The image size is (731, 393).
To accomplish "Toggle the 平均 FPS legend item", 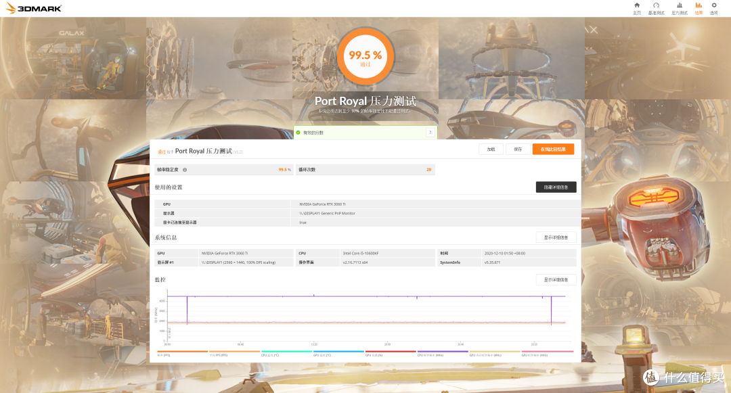I will [x=234, y=353].
